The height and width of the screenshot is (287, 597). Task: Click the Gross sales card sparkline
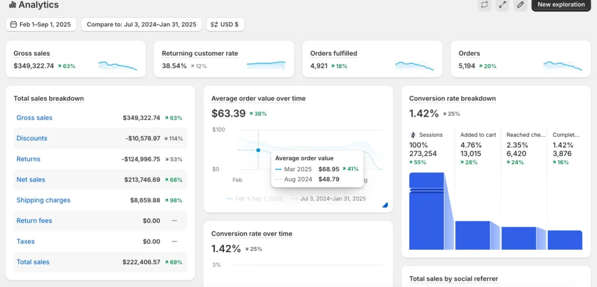pos(118,65)
